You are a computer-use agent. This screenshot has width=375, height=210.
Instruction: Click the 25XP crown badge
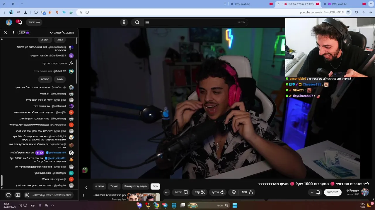coord(24,33)
